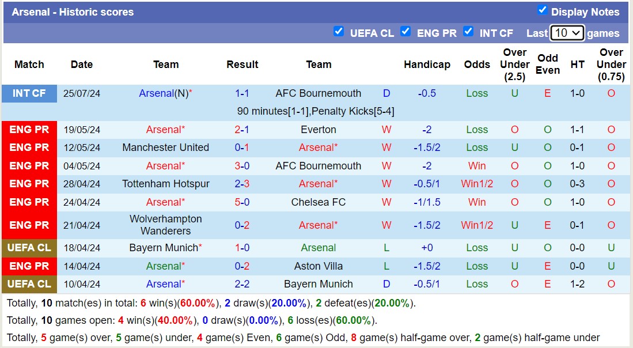
Task: Click the Aston Villa team name
Action: tap(319, 266)
